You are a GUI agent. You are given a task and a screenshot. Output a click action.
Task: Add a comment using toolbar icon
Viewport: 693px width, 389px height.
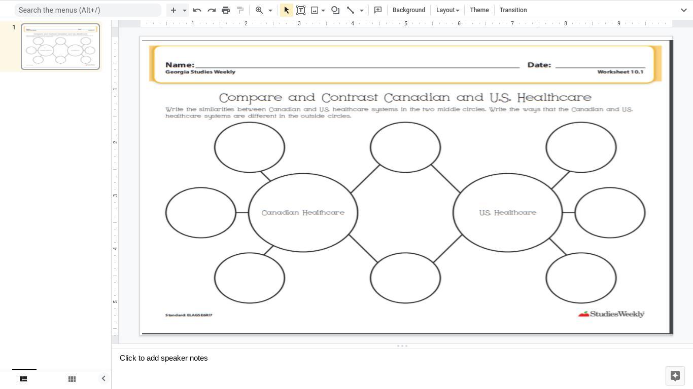[378, 10]
